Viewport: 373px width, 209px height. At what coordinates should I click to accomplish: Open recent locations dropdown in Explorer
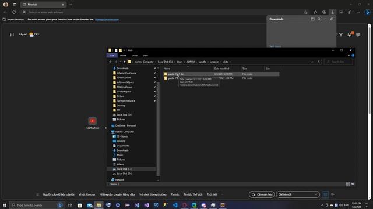121,62
